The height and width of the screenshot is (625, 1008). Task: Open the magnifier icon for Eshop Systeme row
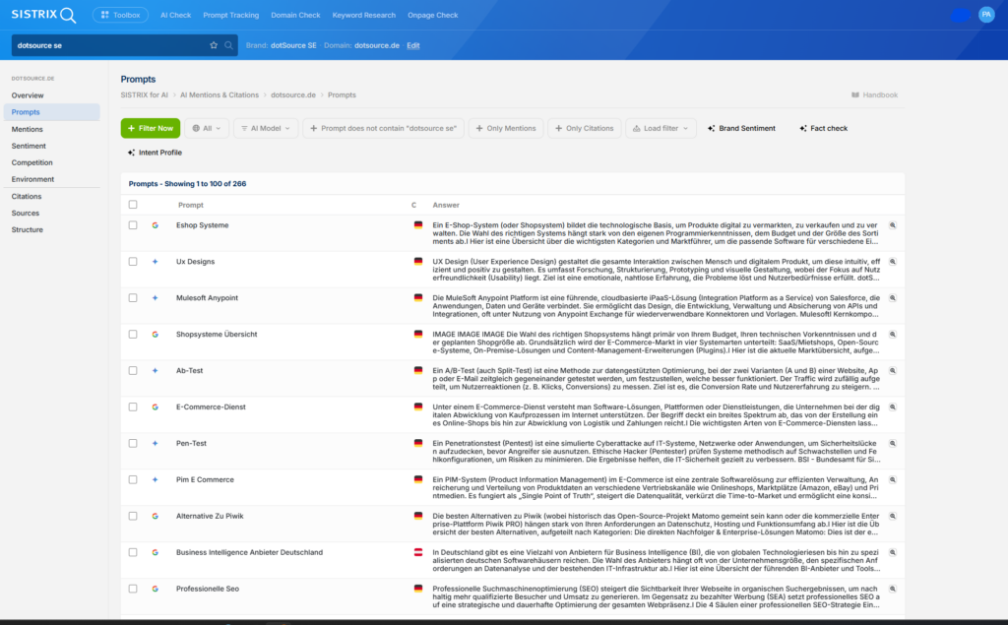tap(892, 225)
